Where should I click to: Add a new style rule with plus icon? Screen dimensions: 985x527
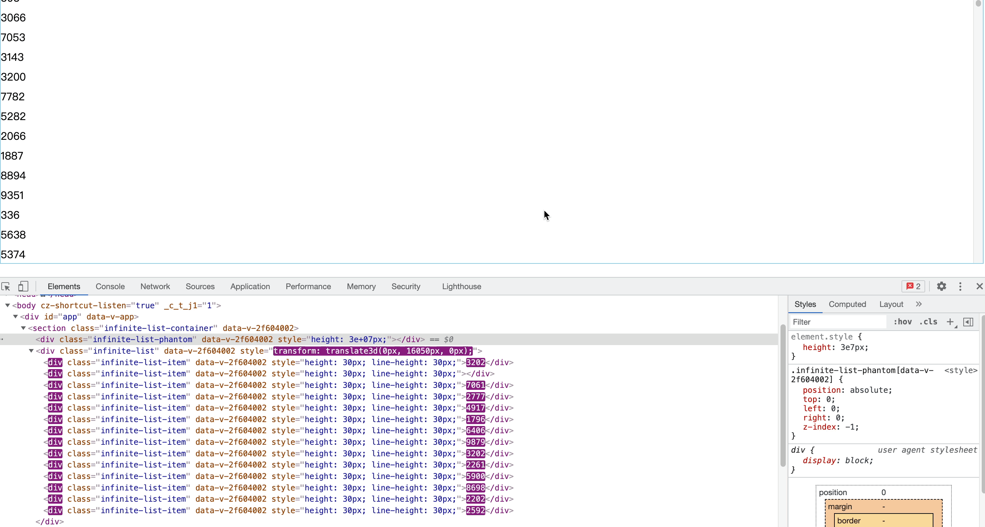coord(950,322)
